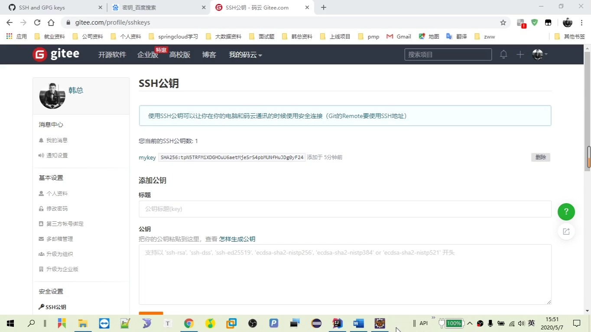The image size is (591, 332).
Task: Open the 其他书签 bookmark folder
Action: click(x=570, y=37)
